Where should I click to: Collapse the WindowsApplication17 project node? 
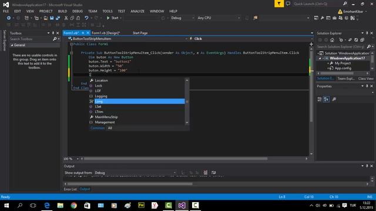(x=320, y=59)
